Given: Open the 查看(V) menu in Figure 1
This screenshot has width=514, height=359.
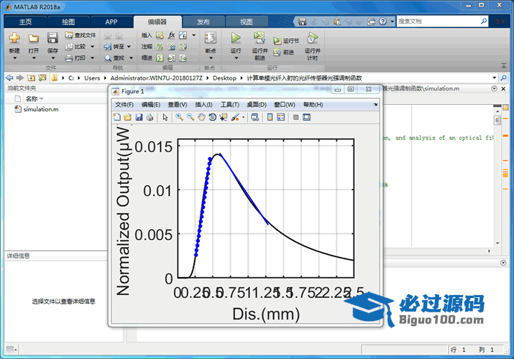Looking at the screenshot, I should point(178,105).
